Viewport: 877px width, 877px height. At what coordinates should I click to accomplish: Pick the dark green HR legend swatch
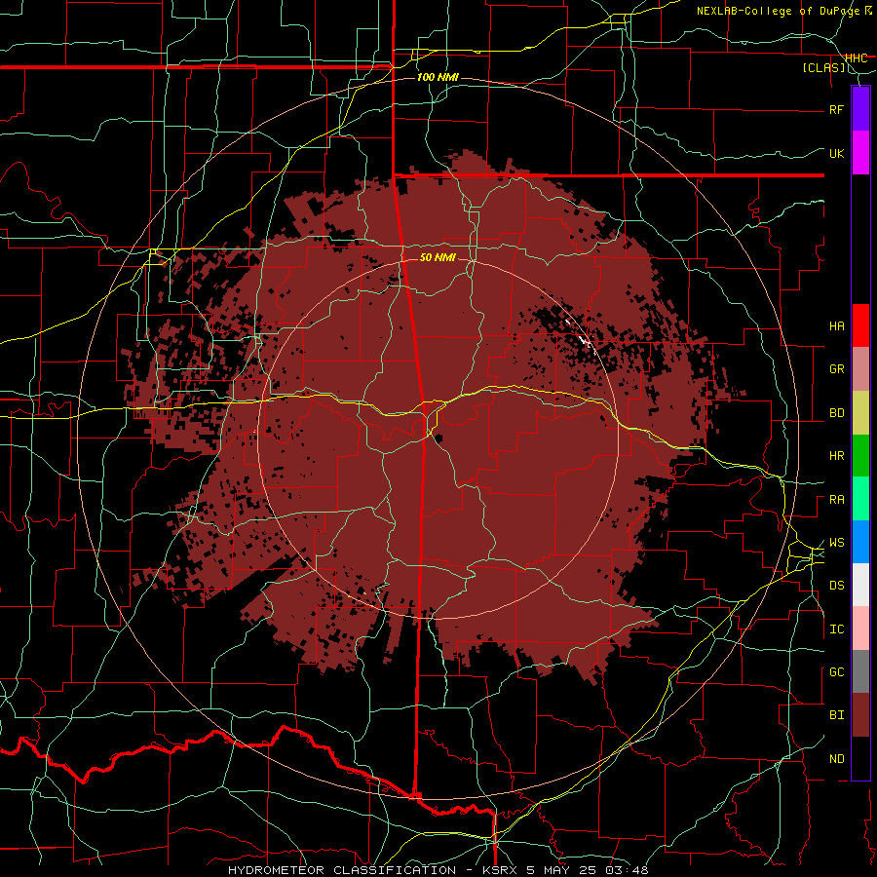pyautogui.click(x=860, y=456)
